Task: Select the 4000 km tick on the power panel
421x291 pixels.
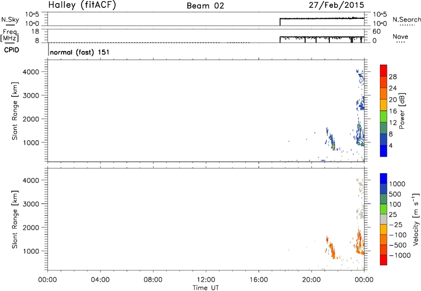Action: (x=31, y=72)
